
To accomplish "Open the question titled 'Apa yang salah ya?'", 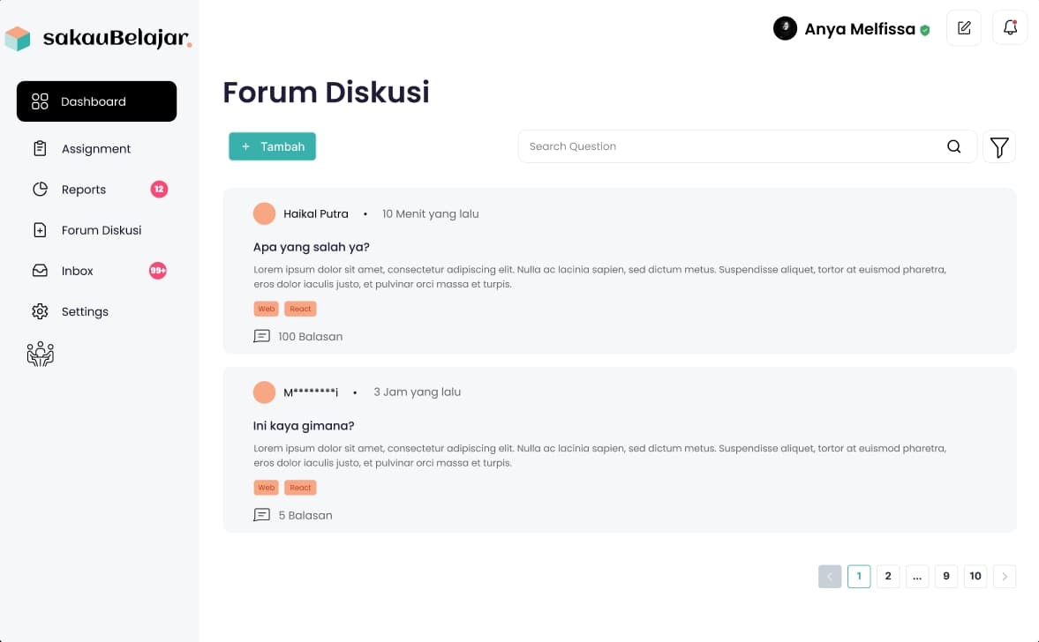I will (x=311, y=247).
